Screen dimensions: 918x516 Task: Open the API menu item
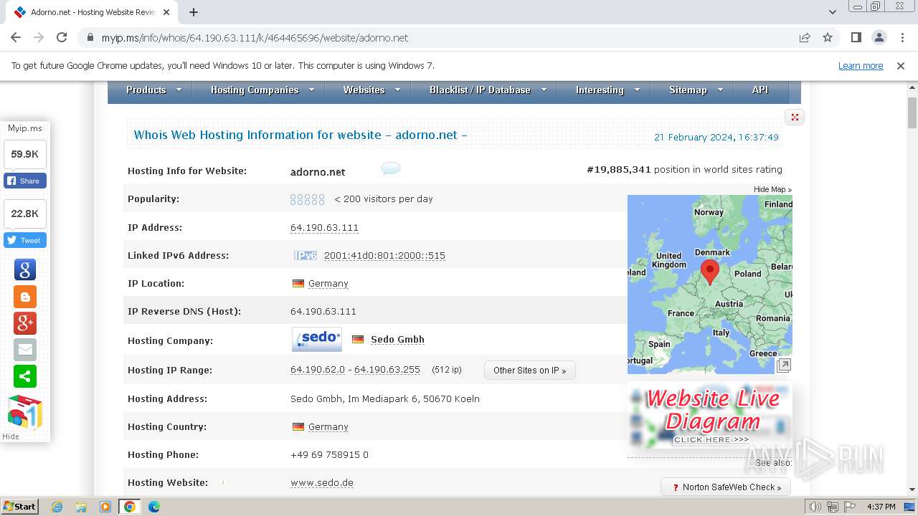760,90
